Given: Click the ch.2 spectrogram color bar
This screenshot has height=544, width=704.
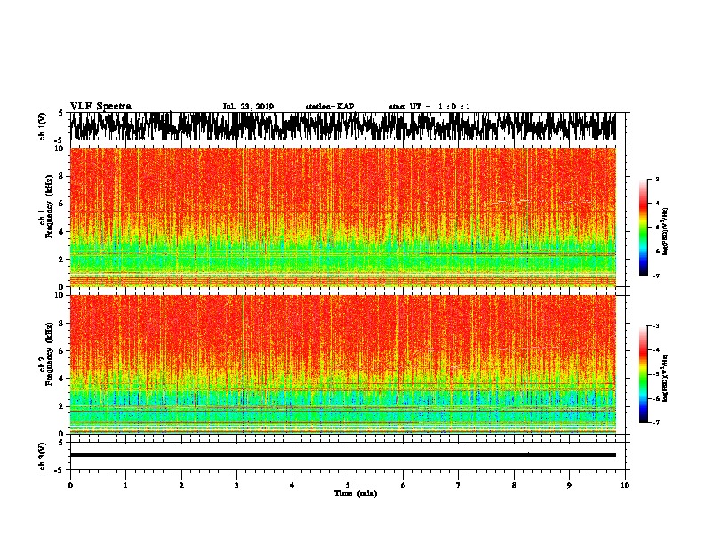Looking at the screenshot, I should [x=643, y=374].
